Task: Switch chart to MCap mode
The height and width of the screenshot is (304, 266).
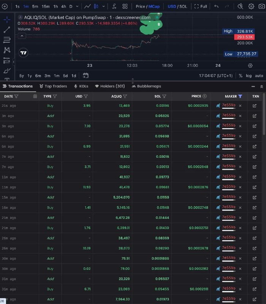Action: (x=154, y=6)
